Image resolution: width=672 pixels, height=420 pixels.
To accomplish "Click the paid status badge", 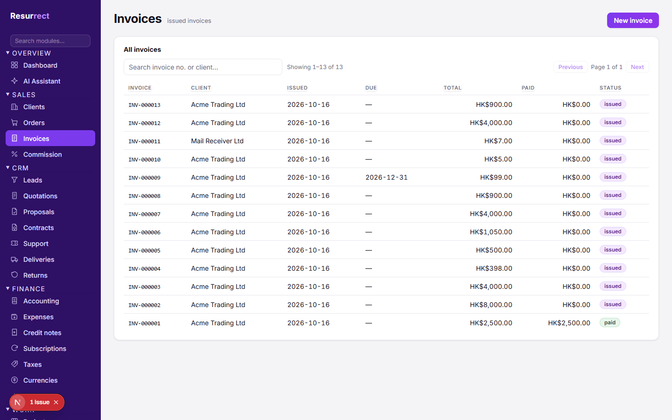I will click(x=609, y=322).
